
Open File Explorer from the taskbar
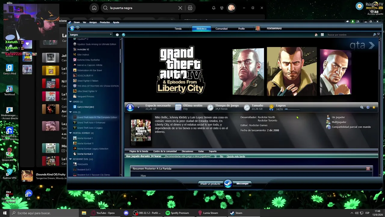tap(84, 213)
